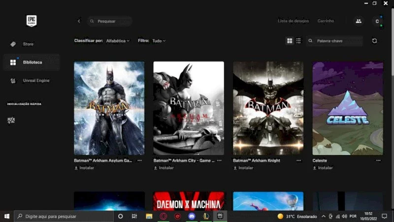Image resolution: width=394 pixels, height=222 pixels.
Task: Click the Celeste title text
Action: coord(320,160)
